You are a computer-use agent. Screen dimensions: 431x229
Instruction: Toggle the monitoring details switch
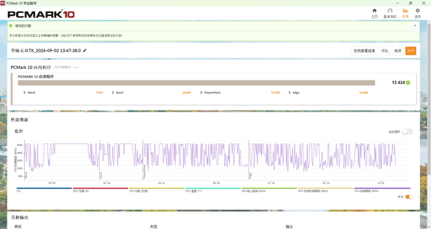tap(407, 132)
